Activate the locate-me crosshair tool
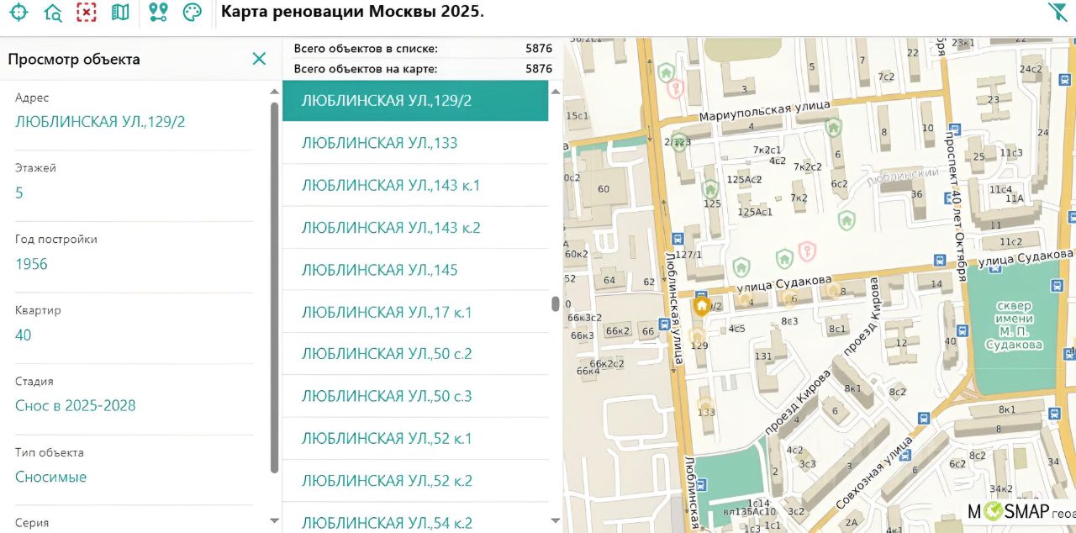This screenshot has width=1076, height=533. point(18,12)
